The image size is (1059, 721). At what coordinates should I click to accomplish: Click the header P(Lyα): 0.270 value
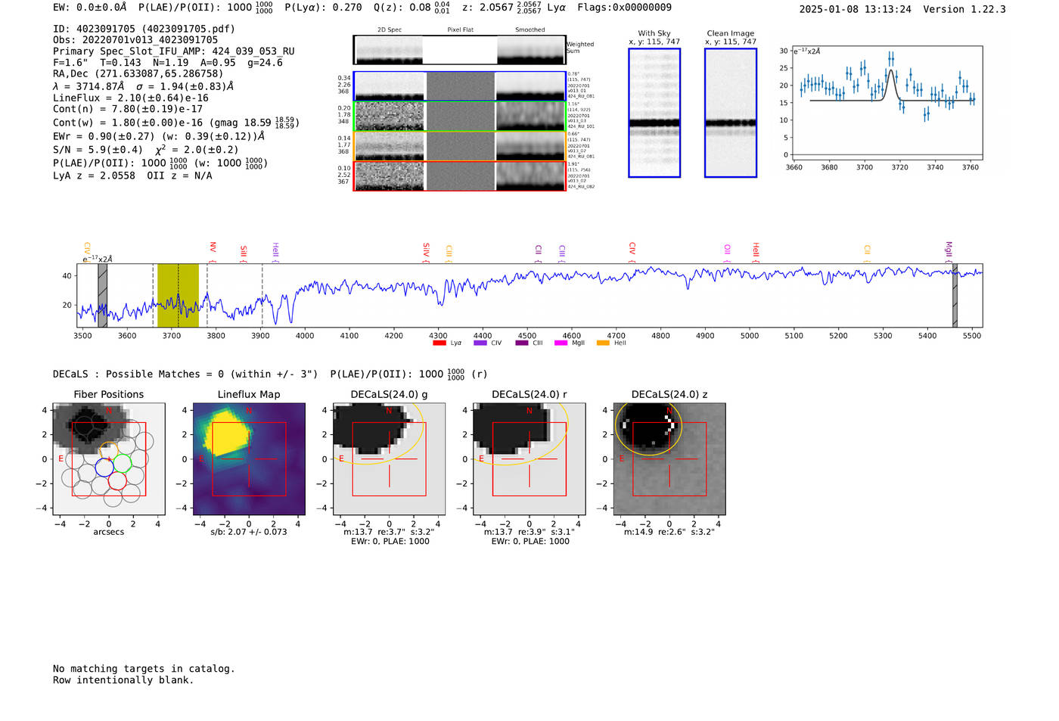click(x=323, y=8)
